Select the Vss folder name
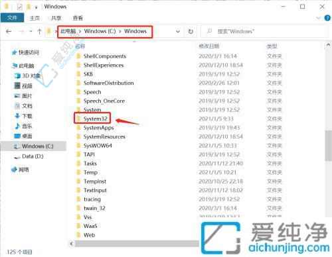The image size is (332, 257). click(x=88, y=217)
